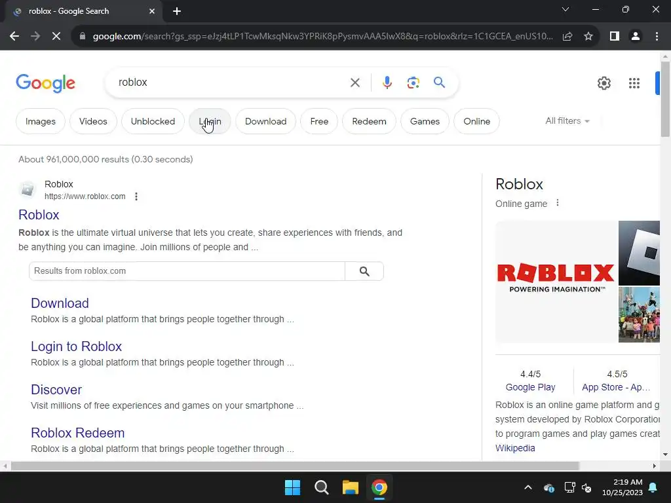This screenshot has width=671, height=503.
Task: Open options for Roblox result
Action: point(136,196)
